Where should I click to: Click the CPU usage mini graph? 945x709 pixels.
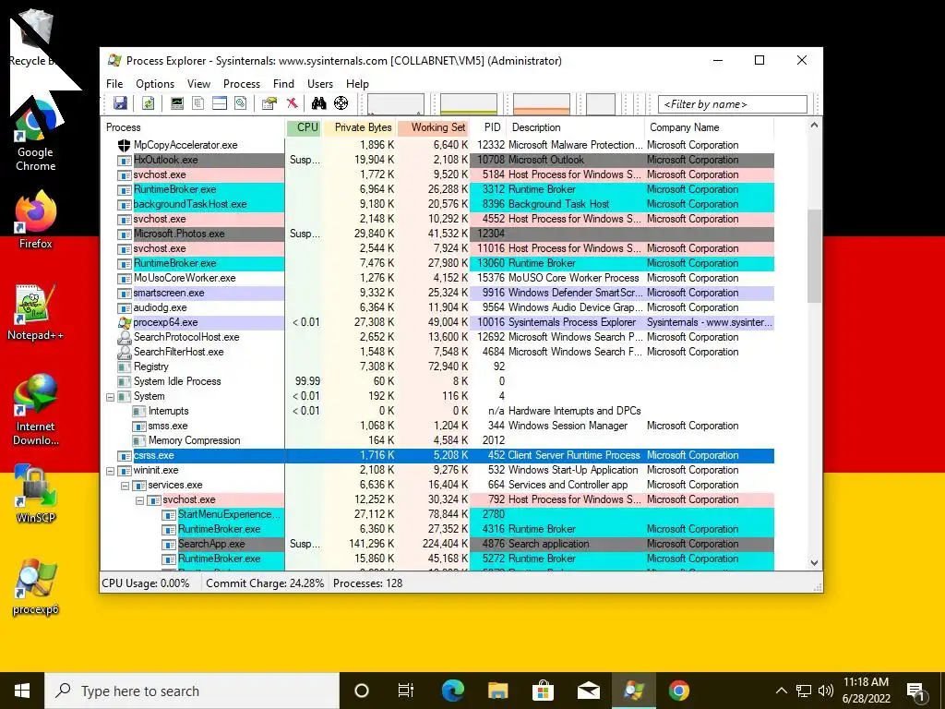point(395,103)
